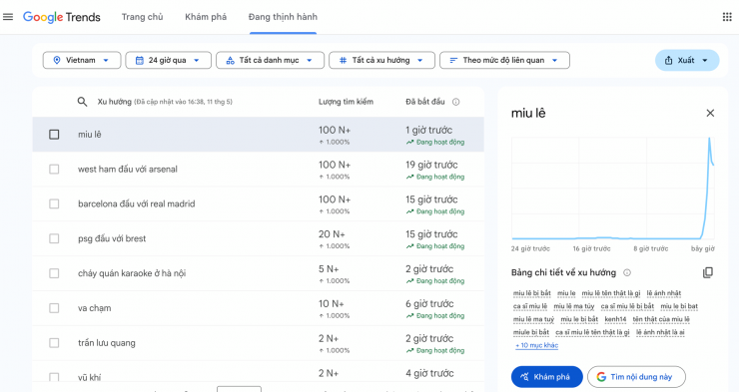Select the Đang thịnh hành tab

pyautogui.click(x=283, y=17)
